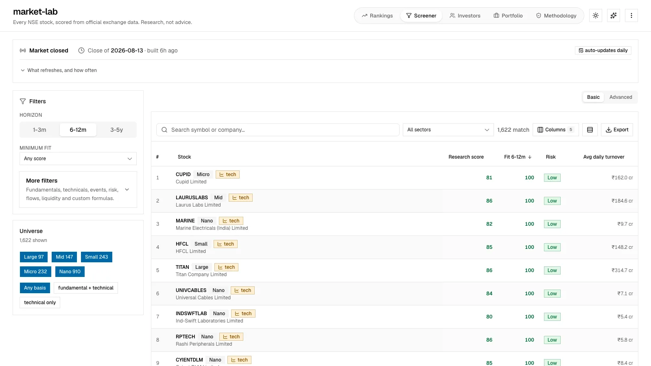Image resolution: width=651 pixels, height=366 pixels.
Task: Click the ₹314.7 cr turnover value
Action: coord(622,270)
